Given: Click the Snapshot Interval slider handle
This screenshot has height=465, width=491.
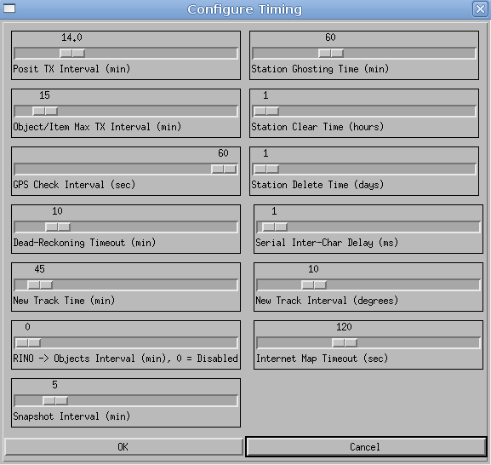Looking at the screenshot, I should point(55,401).
